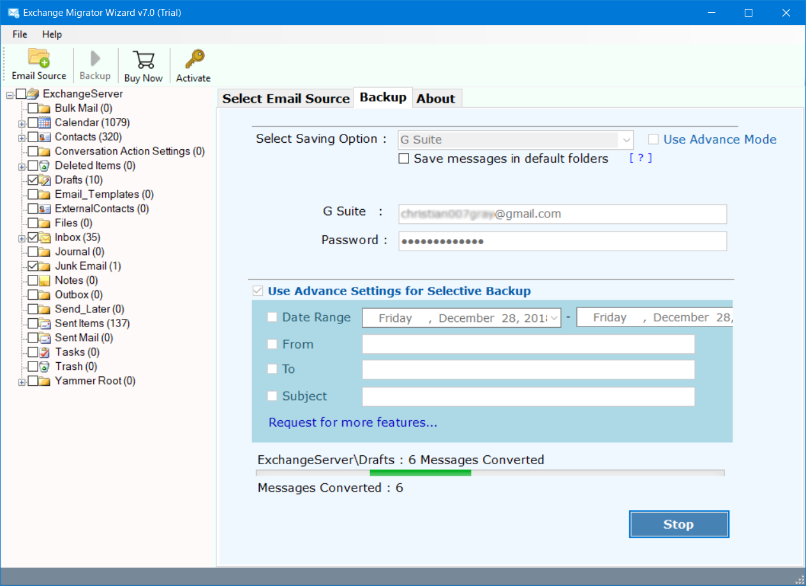This screenshot has width=806, height=586.
Task: Select Conversation Action Settings (0) row
Action: [x=130, y=151]
